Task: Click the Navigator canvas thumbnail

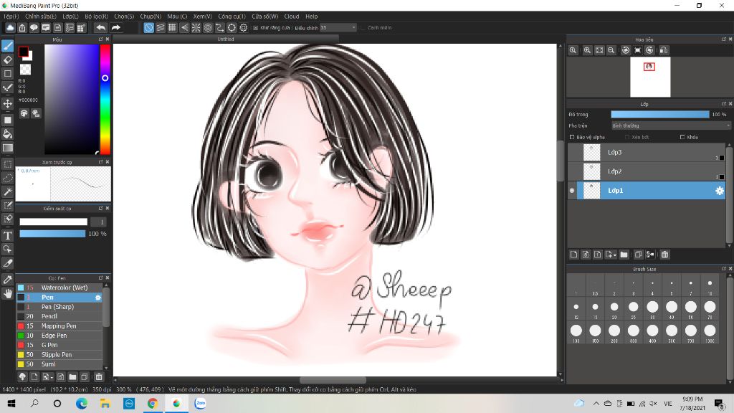Action: 650,77
